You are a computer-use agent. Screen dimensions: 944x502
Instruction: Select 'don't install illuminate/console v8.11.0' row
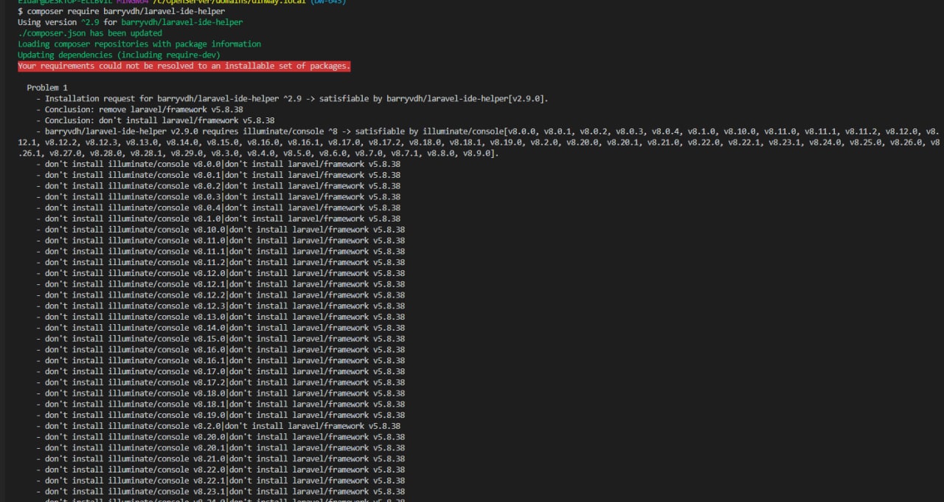coord(221,241)
